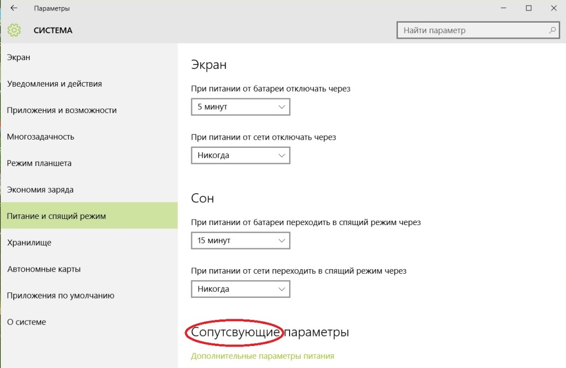This screenshot has width=566, height=368.
Task: Open the Экран sidebar section
Action: tap(19, 57)
